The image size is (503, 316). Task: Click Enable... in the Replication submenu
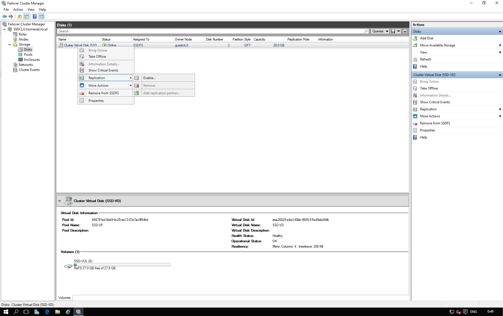click(149, 78)
